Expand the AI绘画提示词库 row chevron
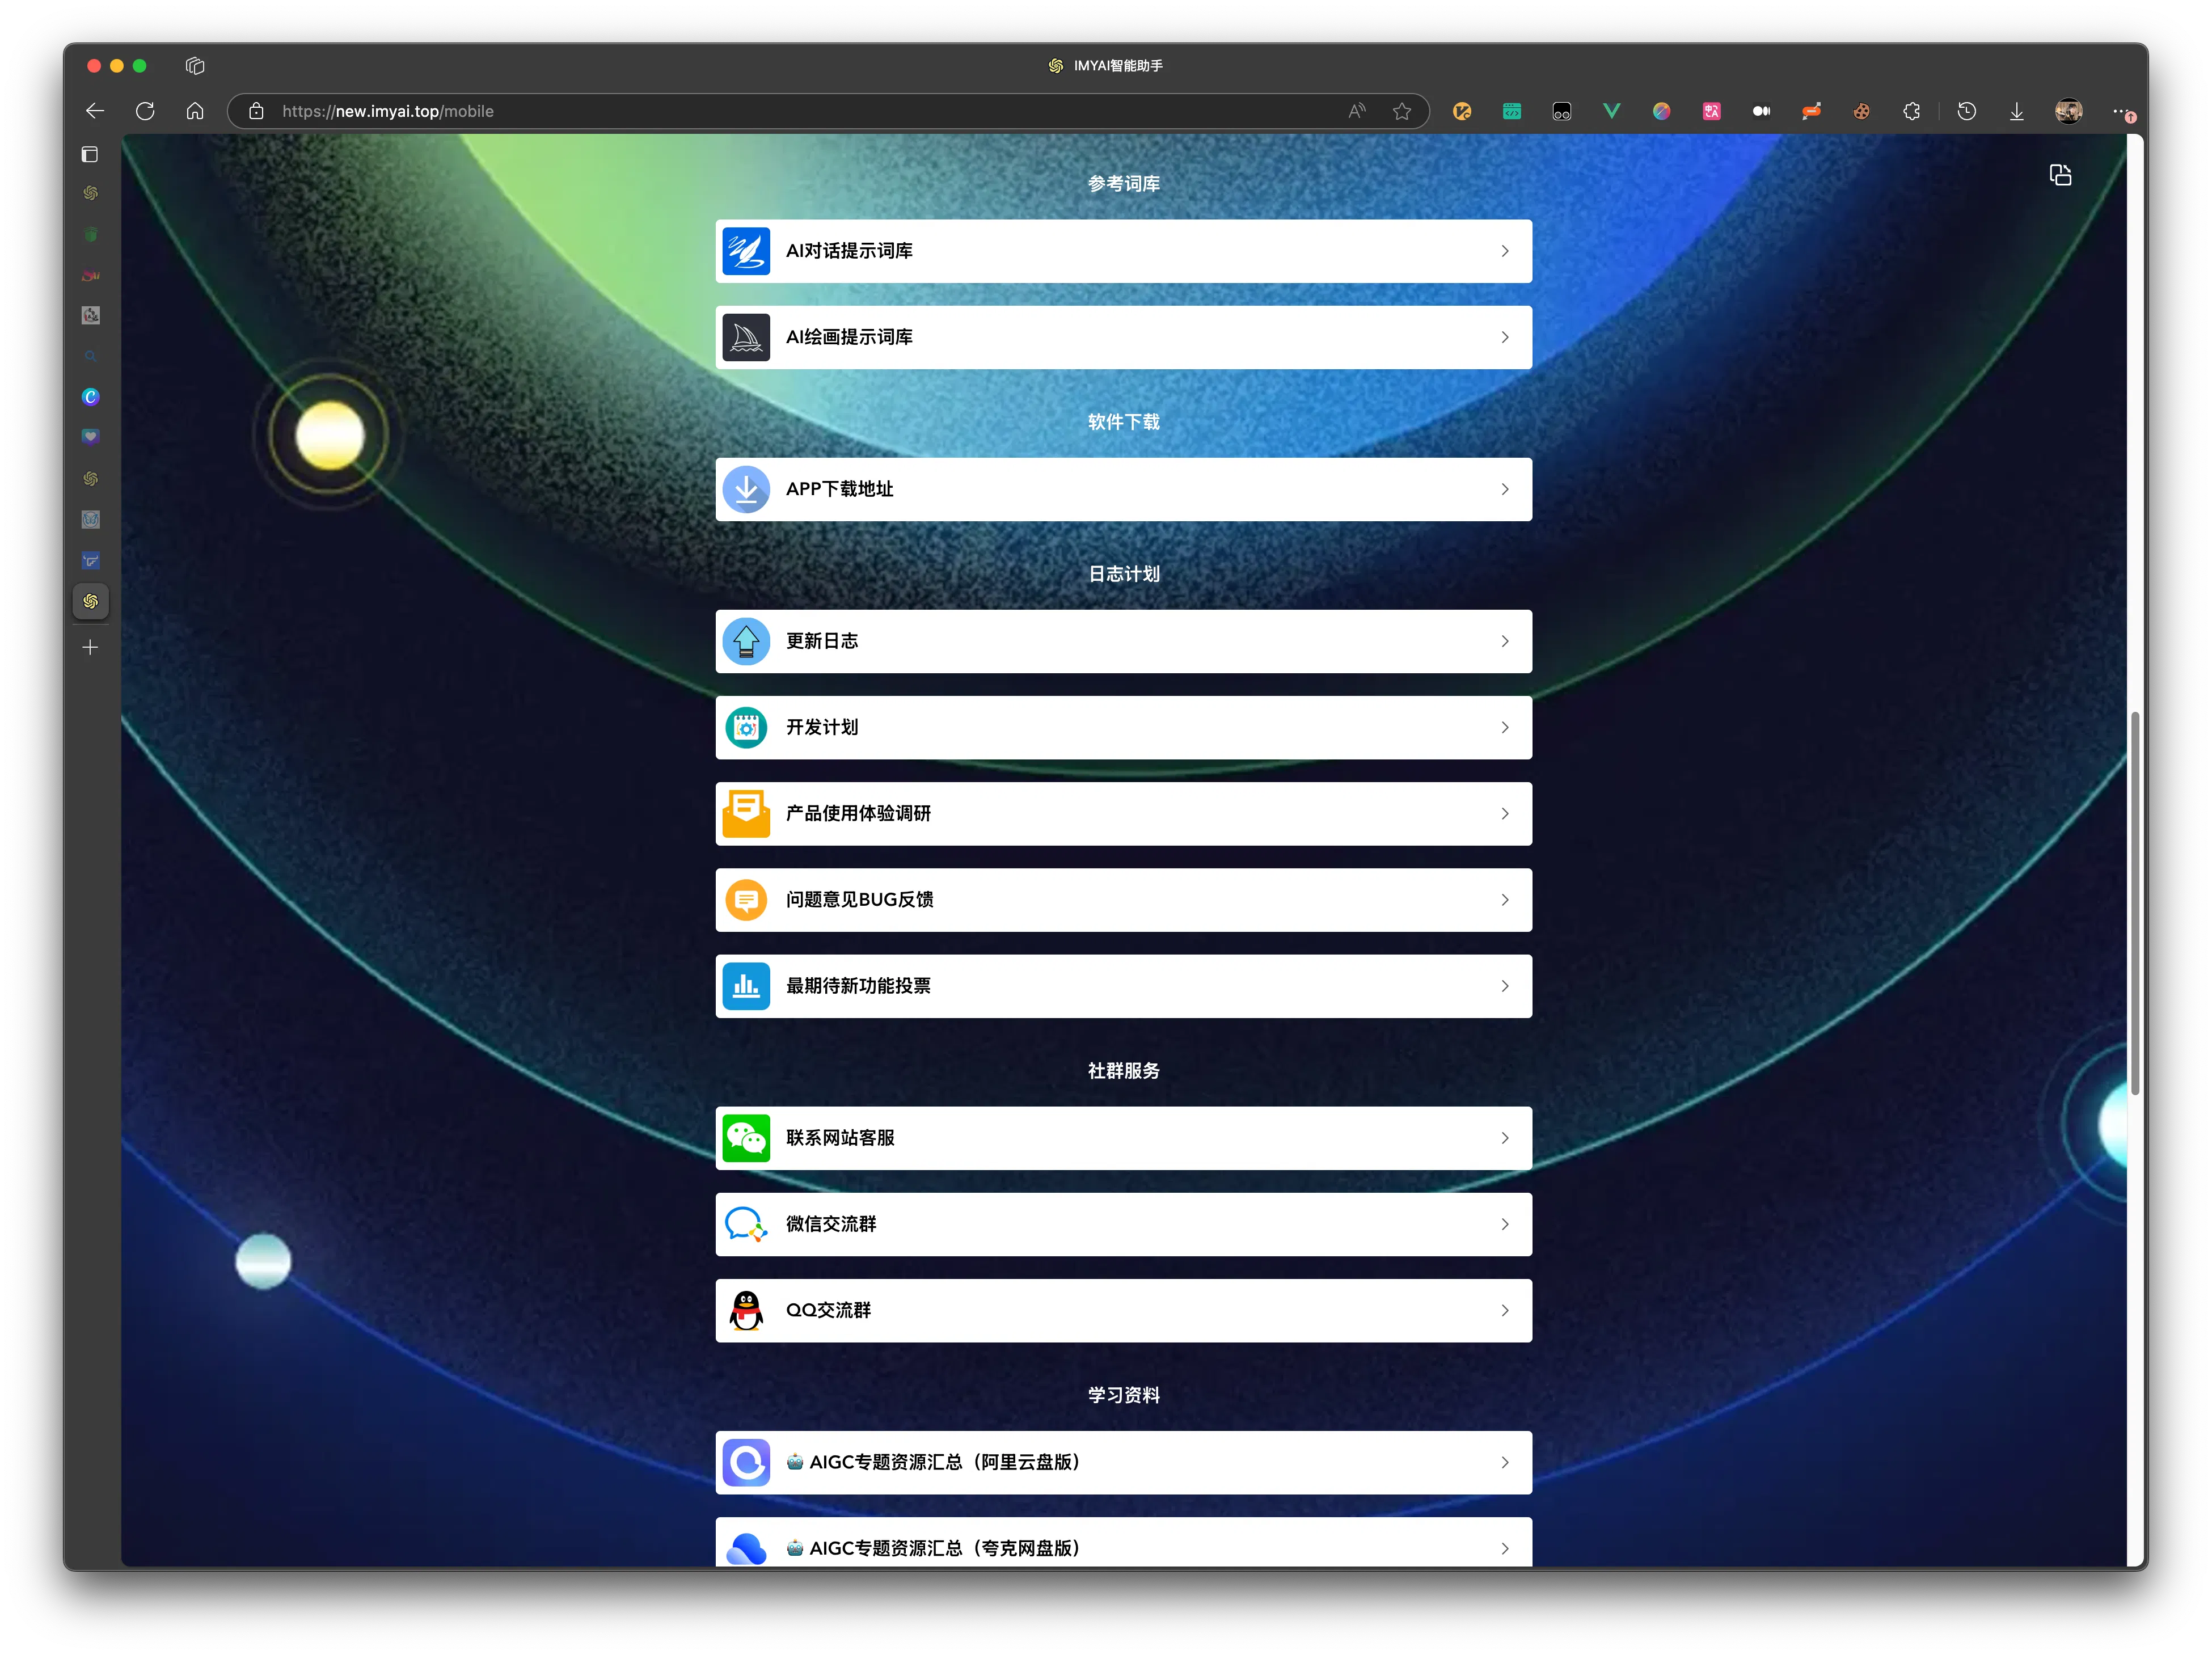 pos(1505,337)
